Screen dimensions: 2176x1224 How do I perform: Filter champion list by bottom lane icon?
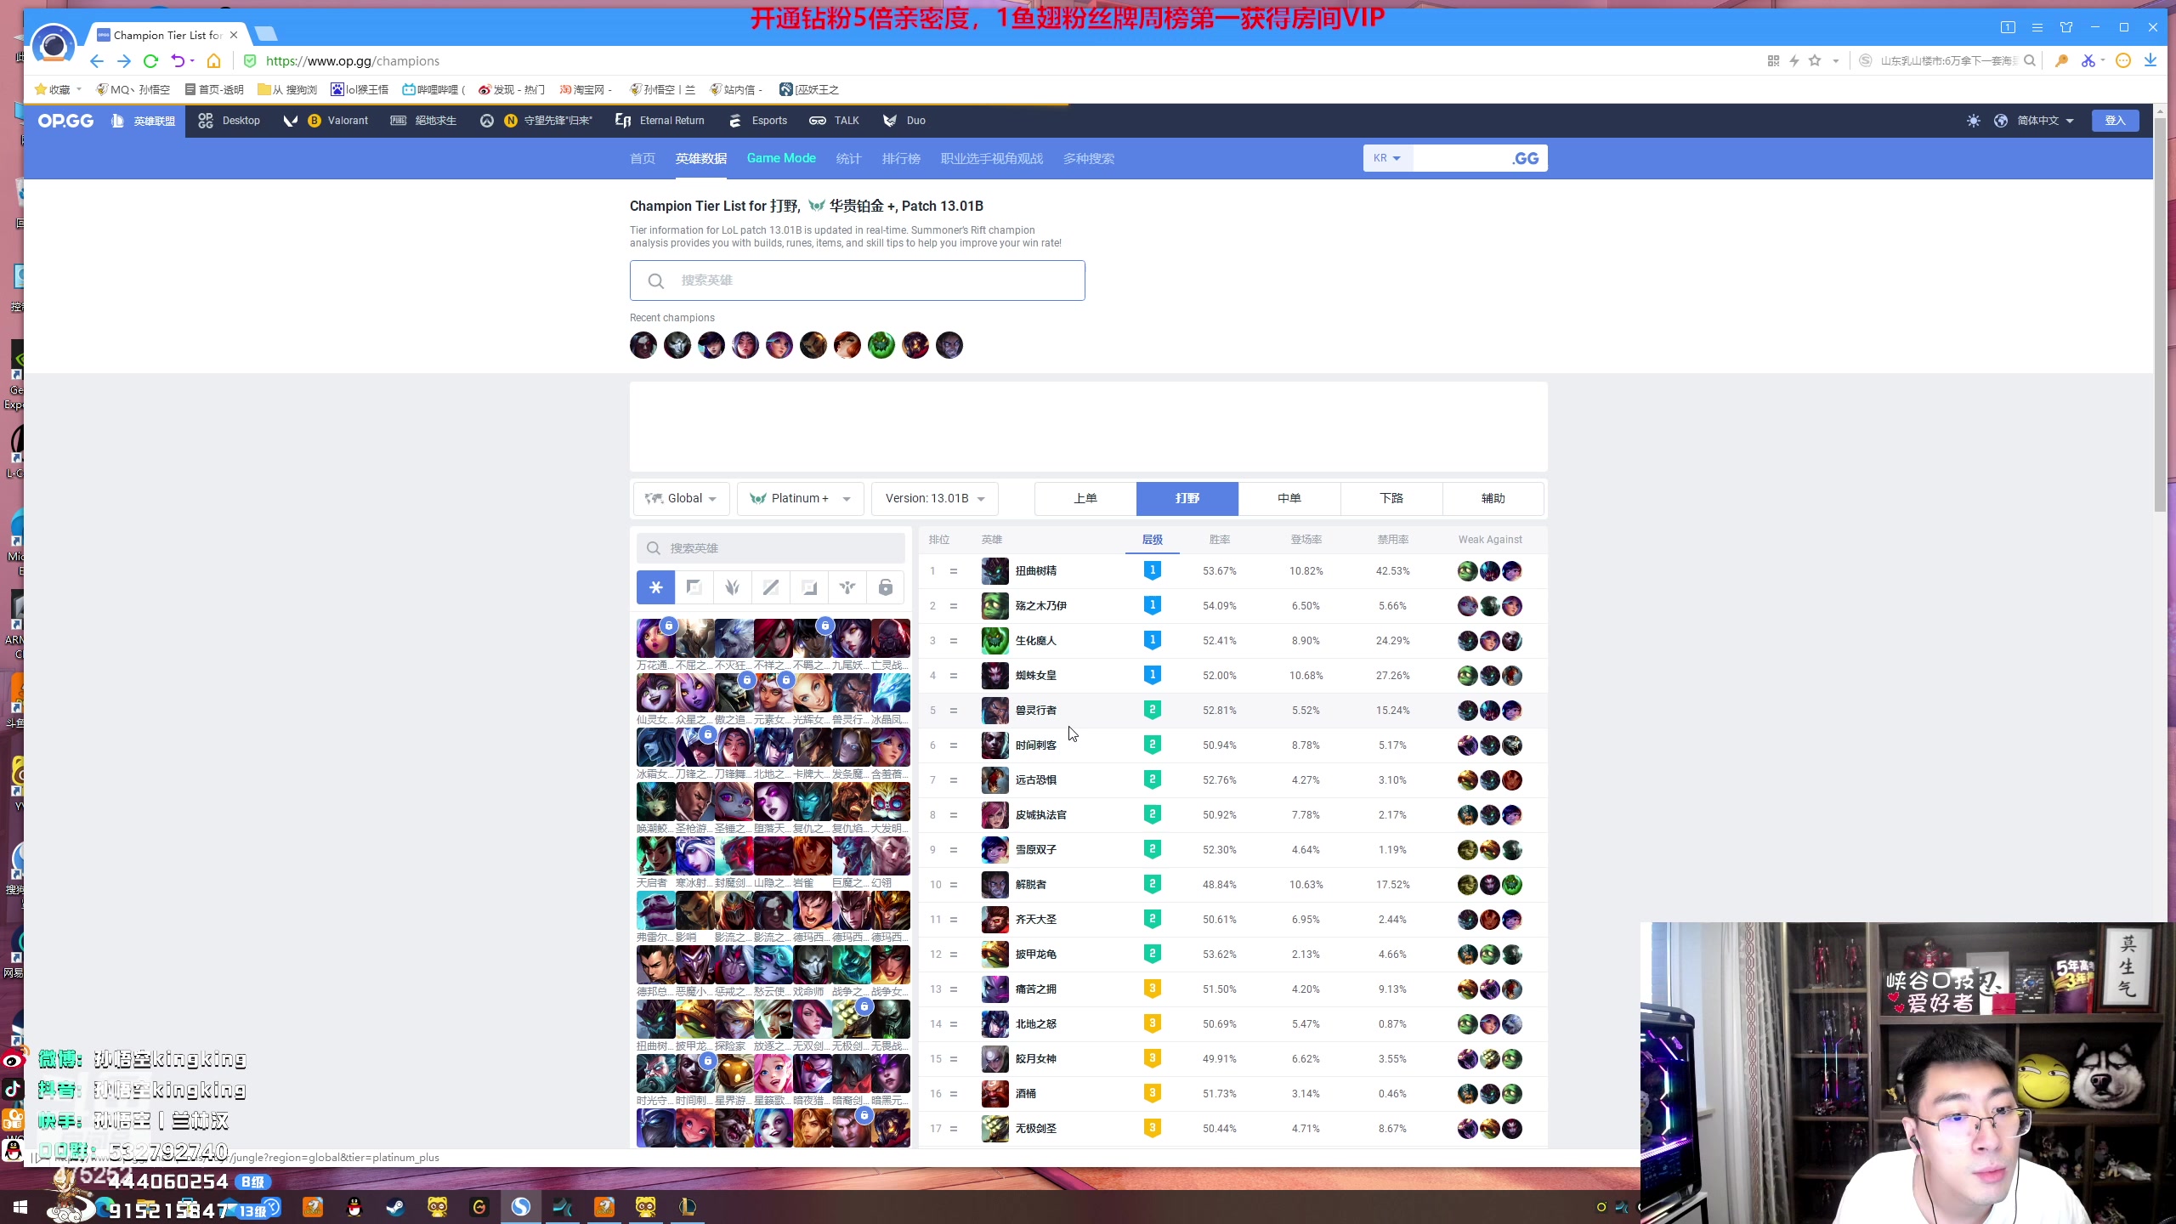pos(809,587)
